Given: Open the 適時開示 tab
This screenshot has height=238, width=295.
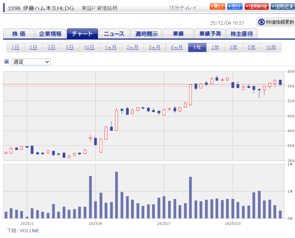Looking at the screenshot, I should pos(146,34).
